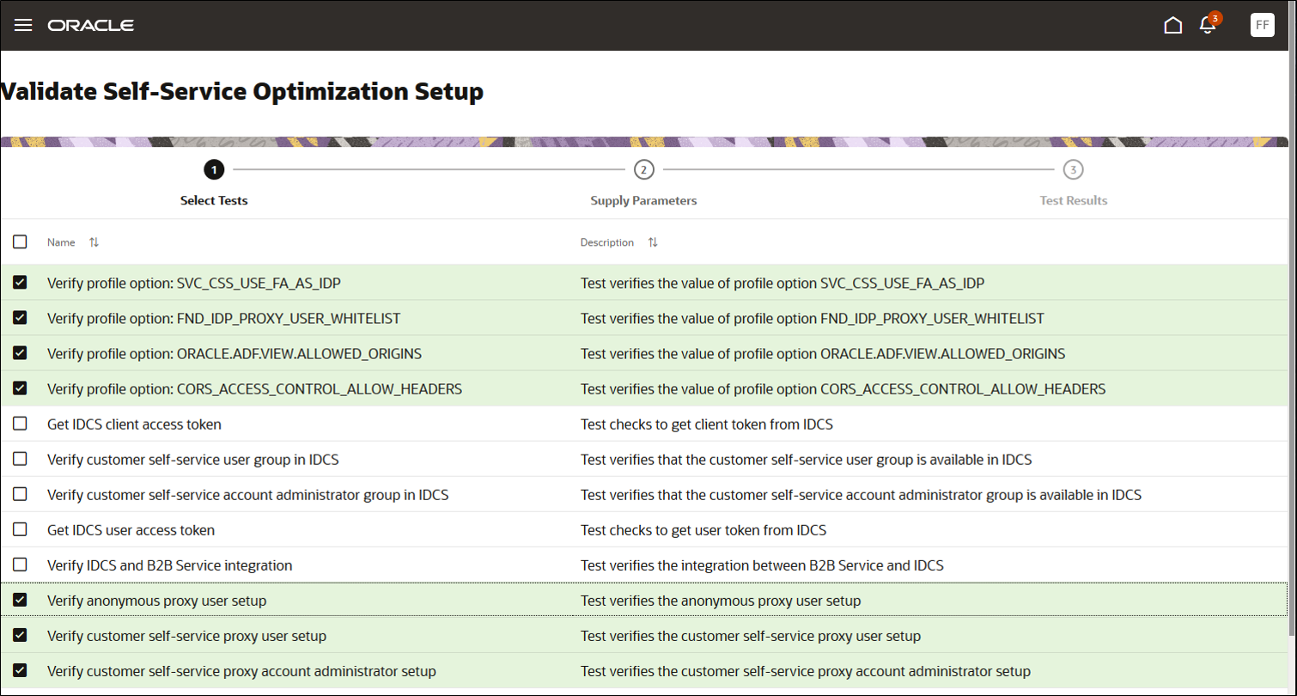The width and height of the screenshot is (1297, 696).
Task: Click the Verify customer self-service proxy user setup row
Action: tap(186, 636)
